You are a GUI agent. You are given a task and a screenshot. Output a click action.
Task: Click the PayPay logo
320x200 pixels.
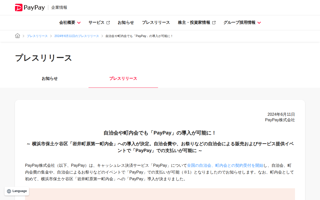pos(30,7)
